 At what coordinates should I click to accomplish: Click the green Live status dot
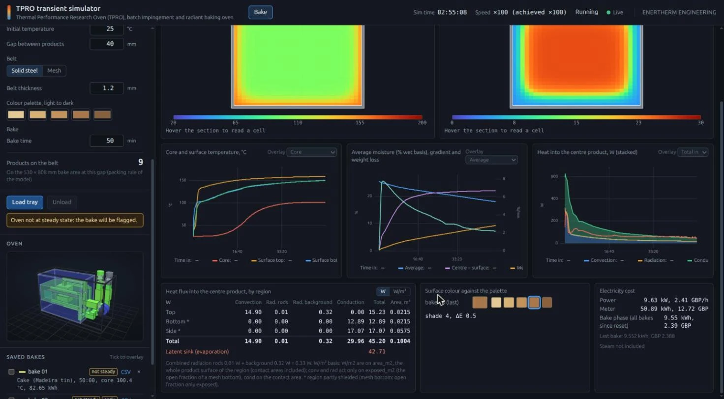(x=608, y=12)
